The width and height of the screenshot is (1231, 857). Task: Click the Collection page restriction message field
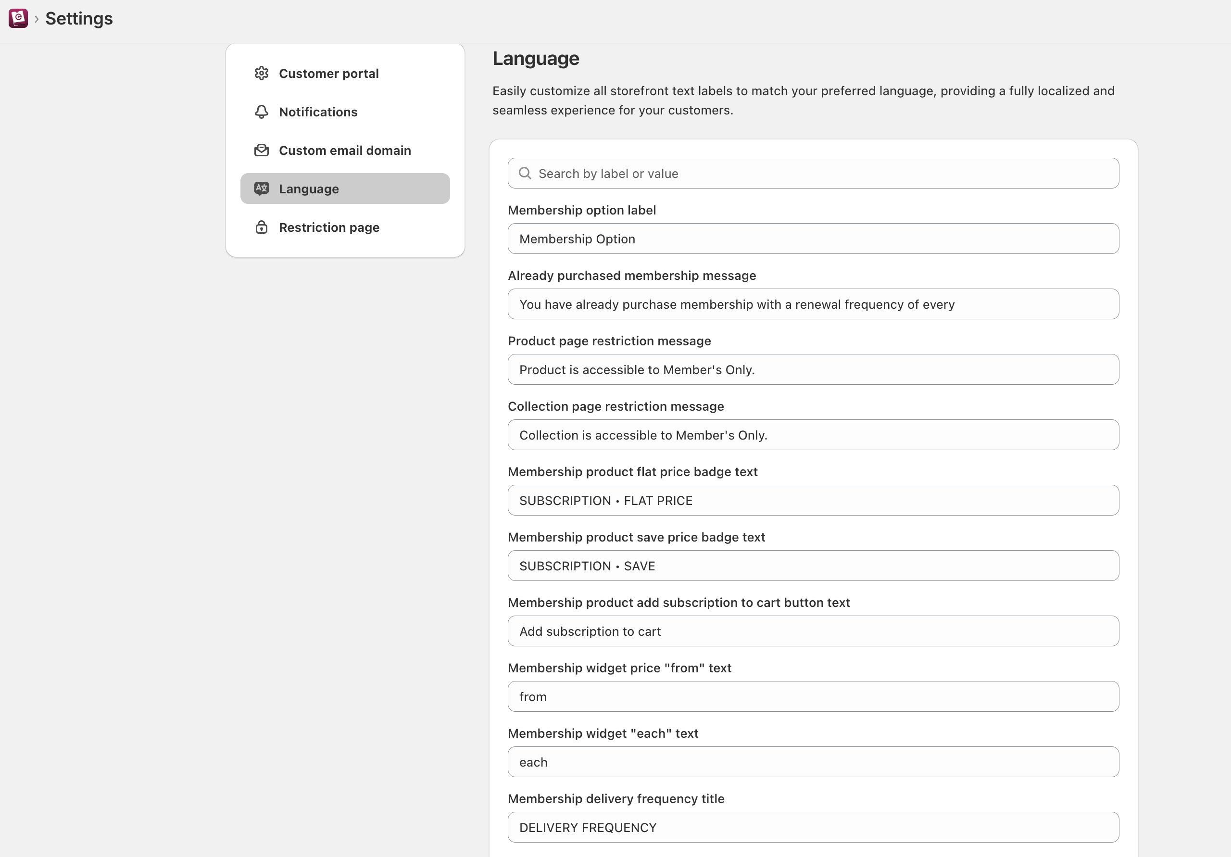click(x=813, y=435)
